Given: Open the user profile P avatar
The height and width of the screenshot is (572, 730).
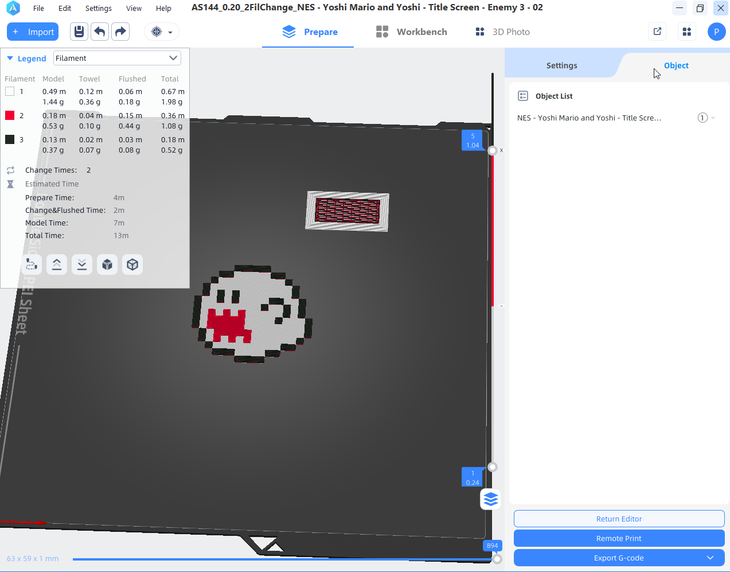Looking at the screenshot, I should pos(716,32).
